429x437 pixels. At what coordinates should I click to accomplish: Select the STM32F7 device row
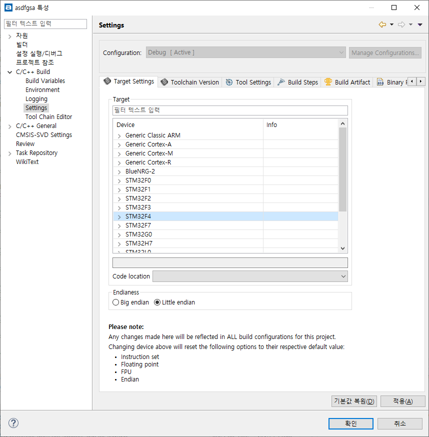coord(226,225)
